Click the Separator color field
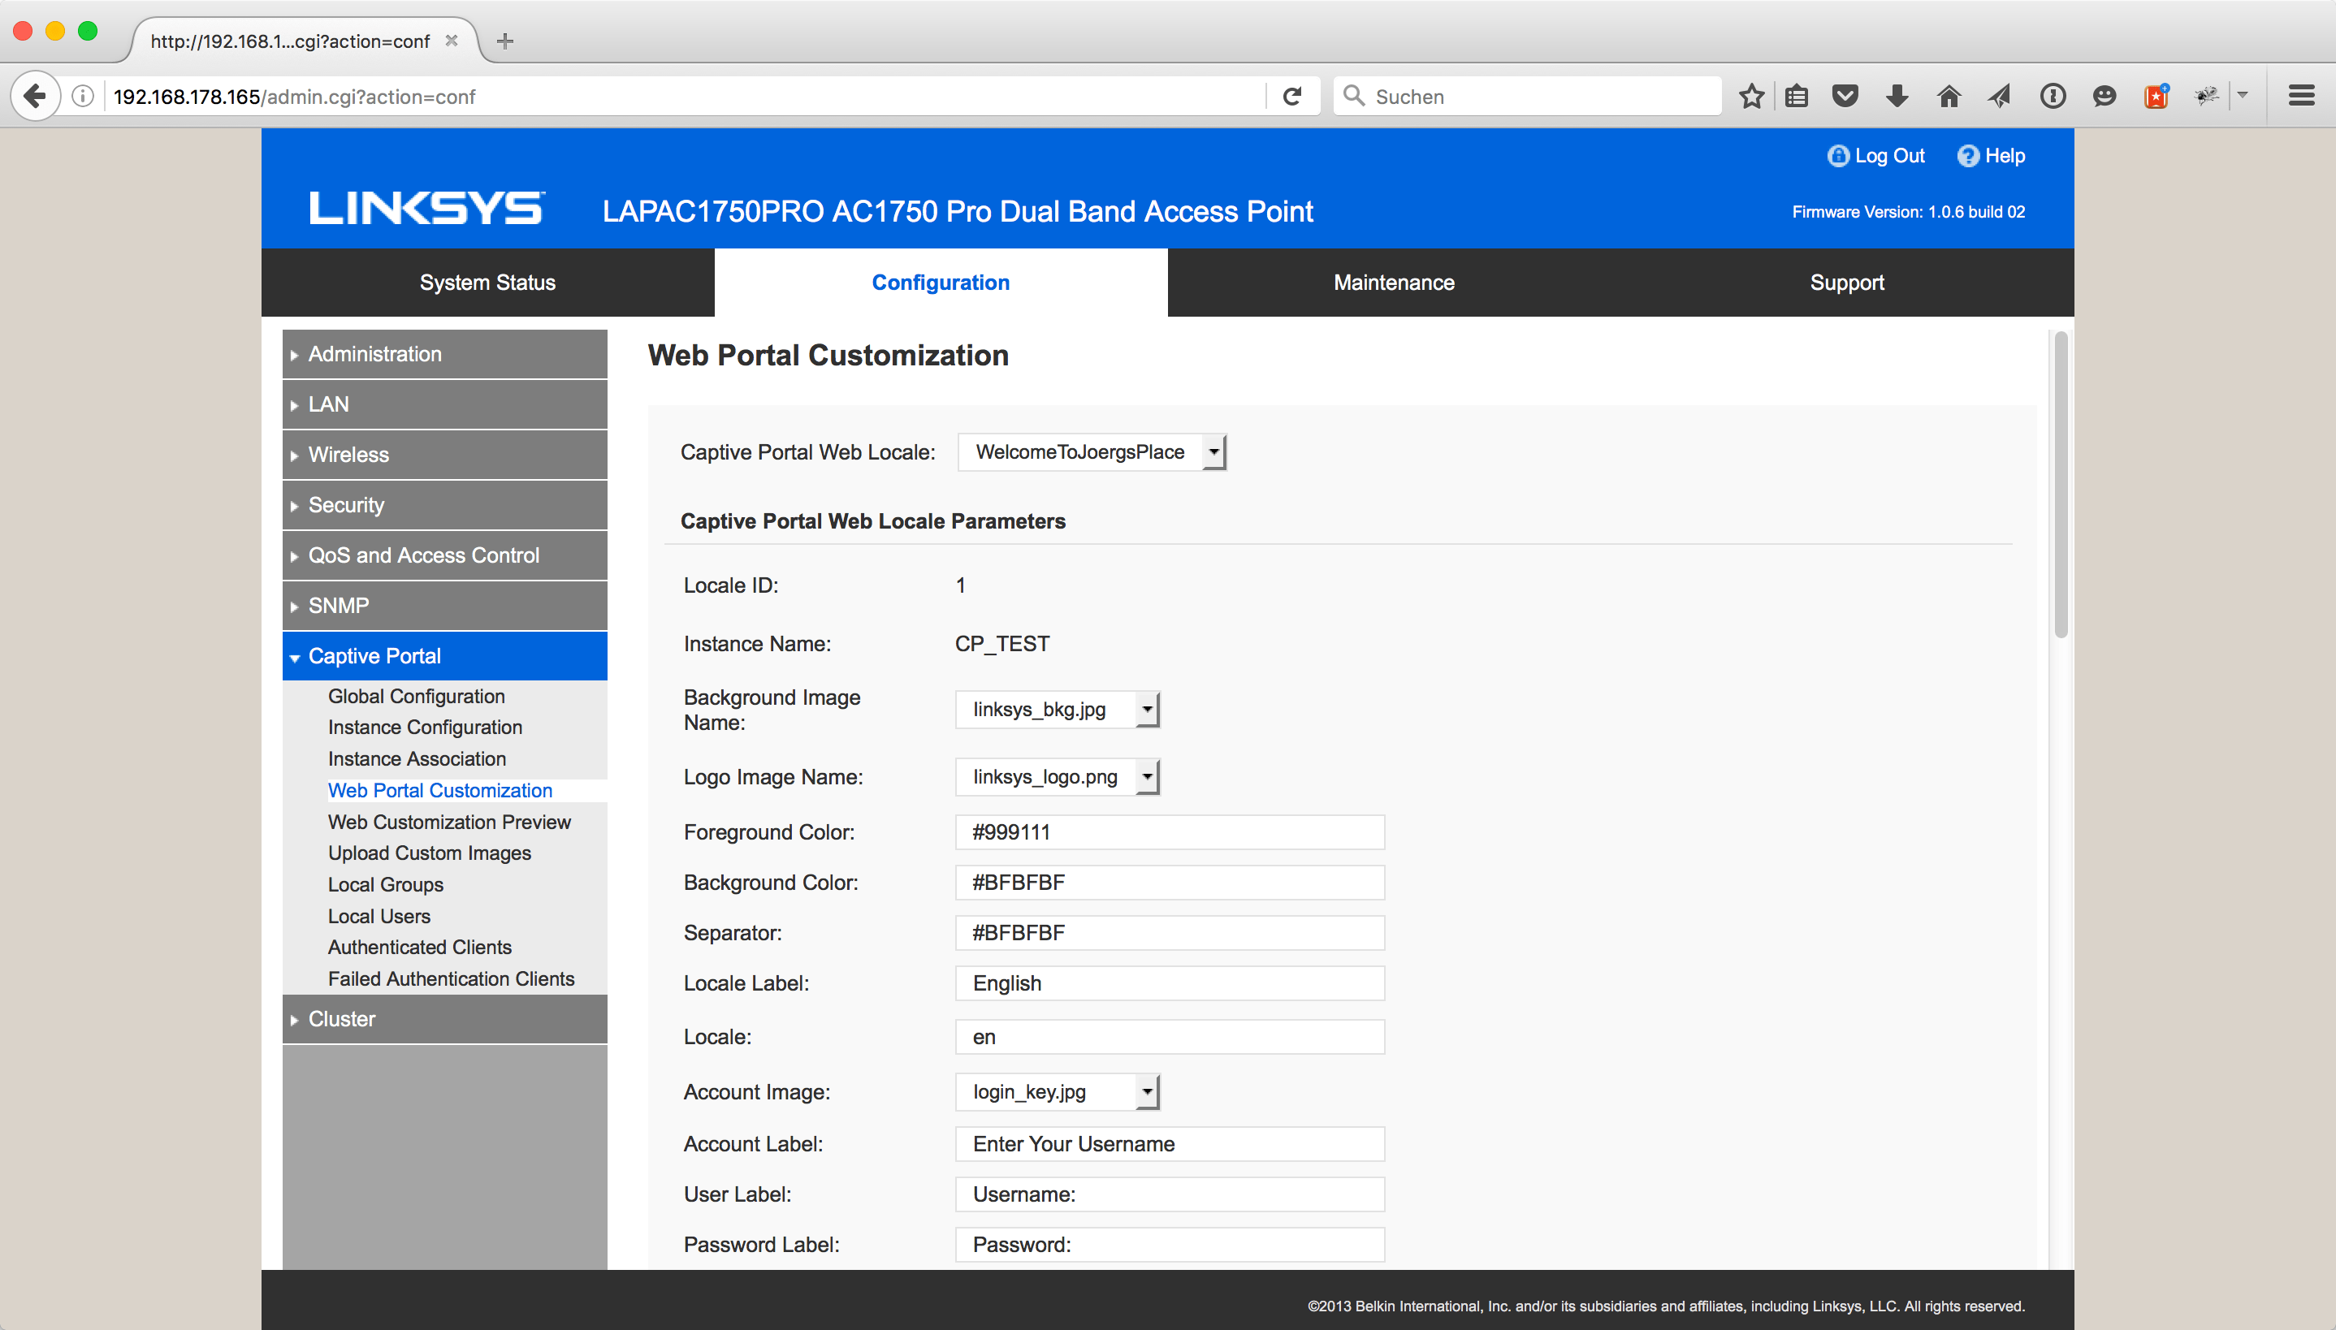Screen dimensions: 2336x1330 click(x=1170, y=934)
